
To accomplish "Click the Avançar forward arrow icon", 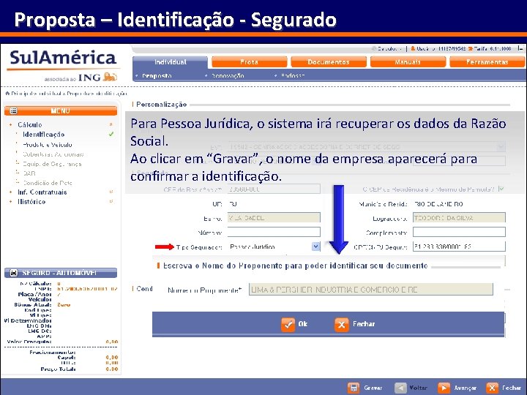I will pos(444,388).
